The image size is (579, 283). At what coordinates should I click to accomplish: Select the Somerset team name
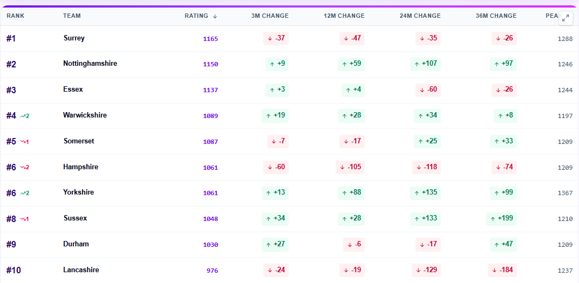point(79,141)
